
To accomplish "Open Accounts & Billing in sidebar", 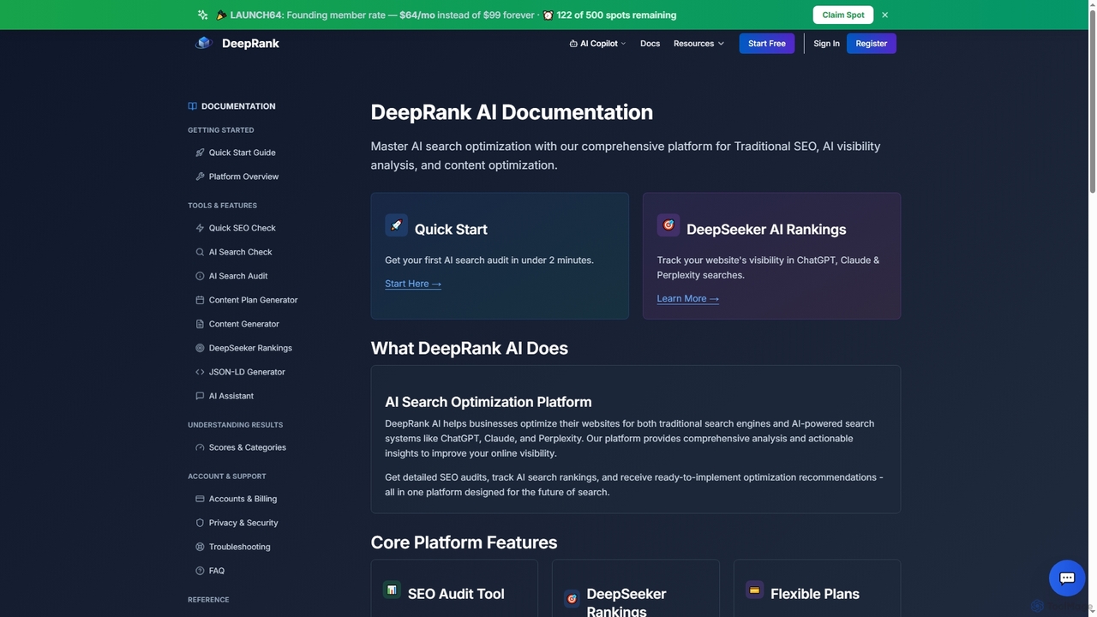I will pos(243,499).
